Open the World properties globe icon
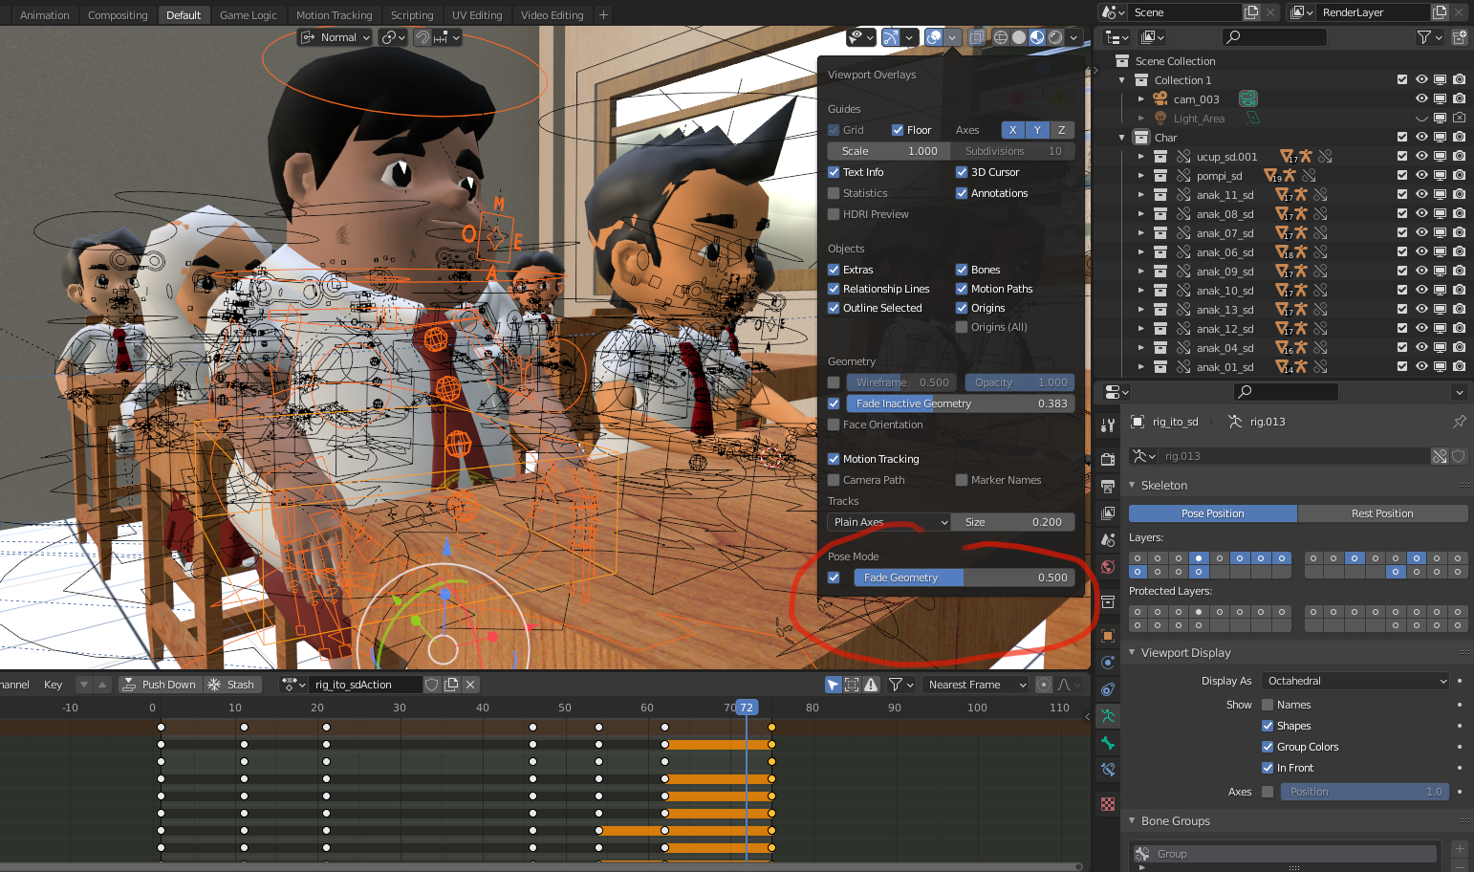The height and width of the screenshot is (872, 1474). coord(1108,567)
